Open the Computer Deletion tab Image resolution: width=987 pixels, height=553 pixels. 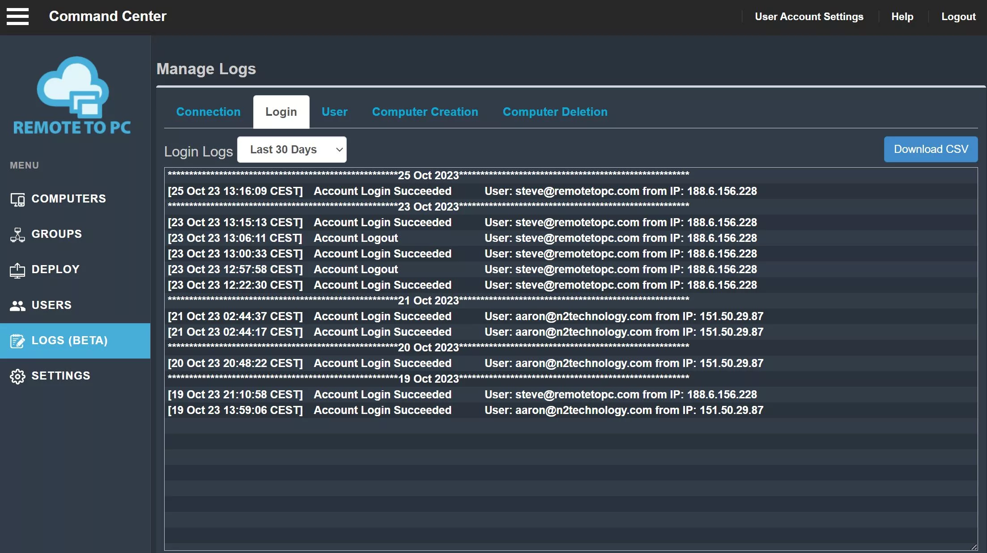[555, 112]
